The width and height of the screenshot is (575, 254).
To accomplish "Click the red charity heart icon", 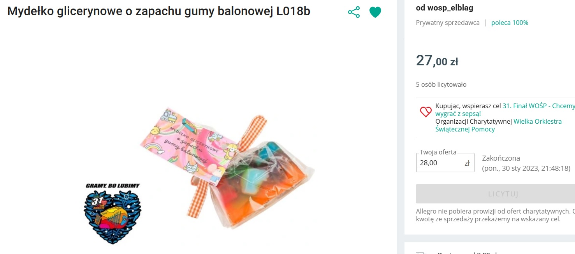I will tap(426, 112).
